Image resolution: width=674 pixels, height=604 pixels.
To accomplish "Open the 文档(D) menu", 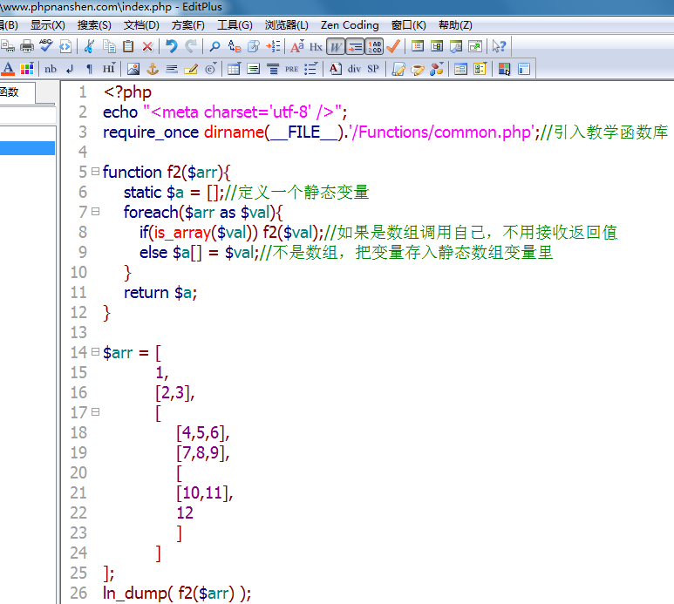I will (x=141, y=25).
